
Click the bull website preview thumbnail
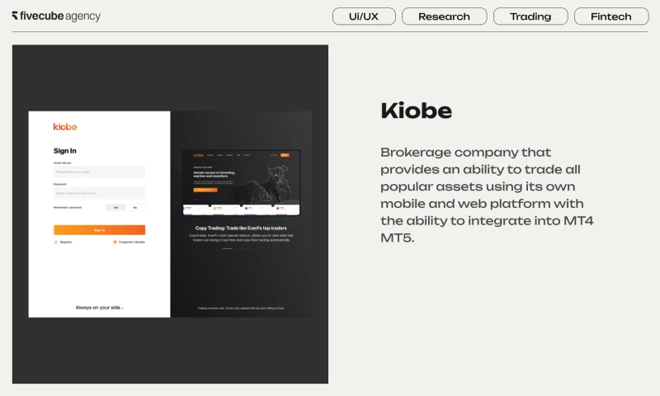click(241, 182)
